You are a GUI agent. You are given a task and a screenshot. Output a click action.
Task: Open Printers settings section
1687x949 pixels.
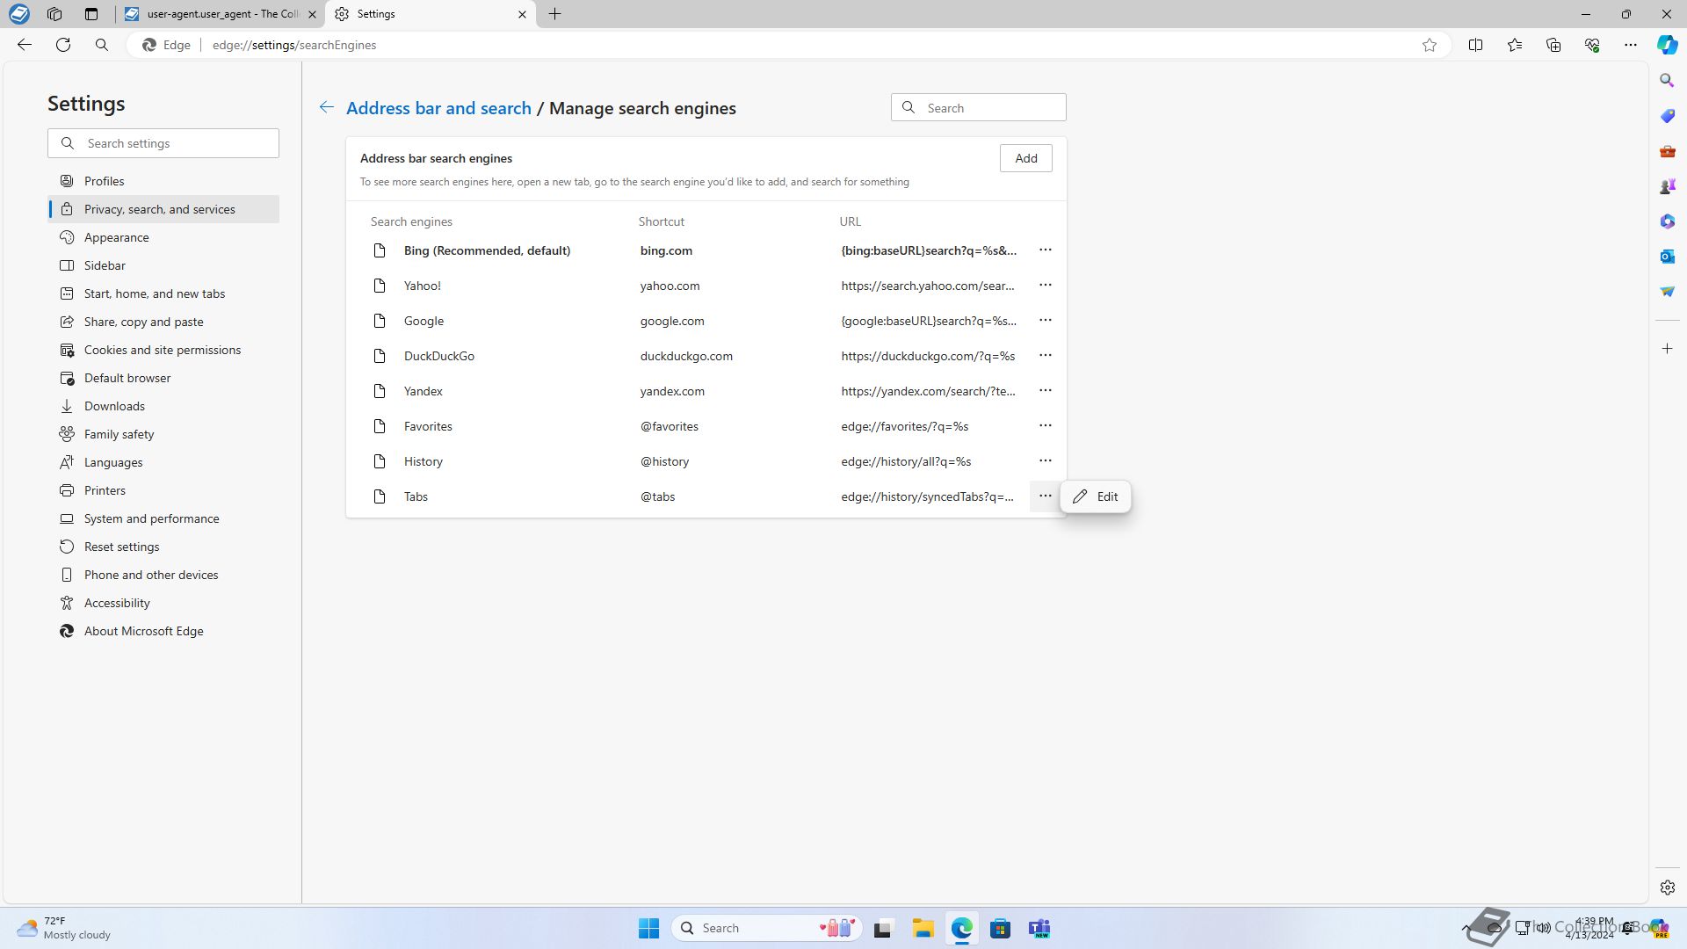point(163,490)
